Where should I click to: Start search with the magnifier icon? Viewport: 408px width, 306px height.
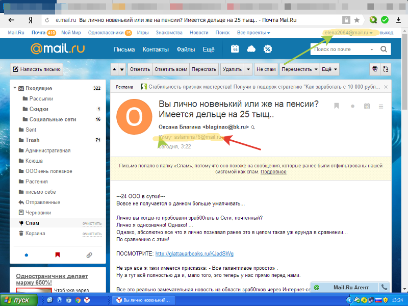tap(384, 49)
